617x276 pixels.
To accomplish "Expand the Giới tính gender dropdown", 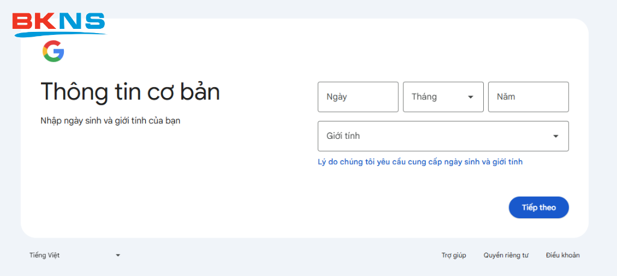I will (x=443, y=136).
